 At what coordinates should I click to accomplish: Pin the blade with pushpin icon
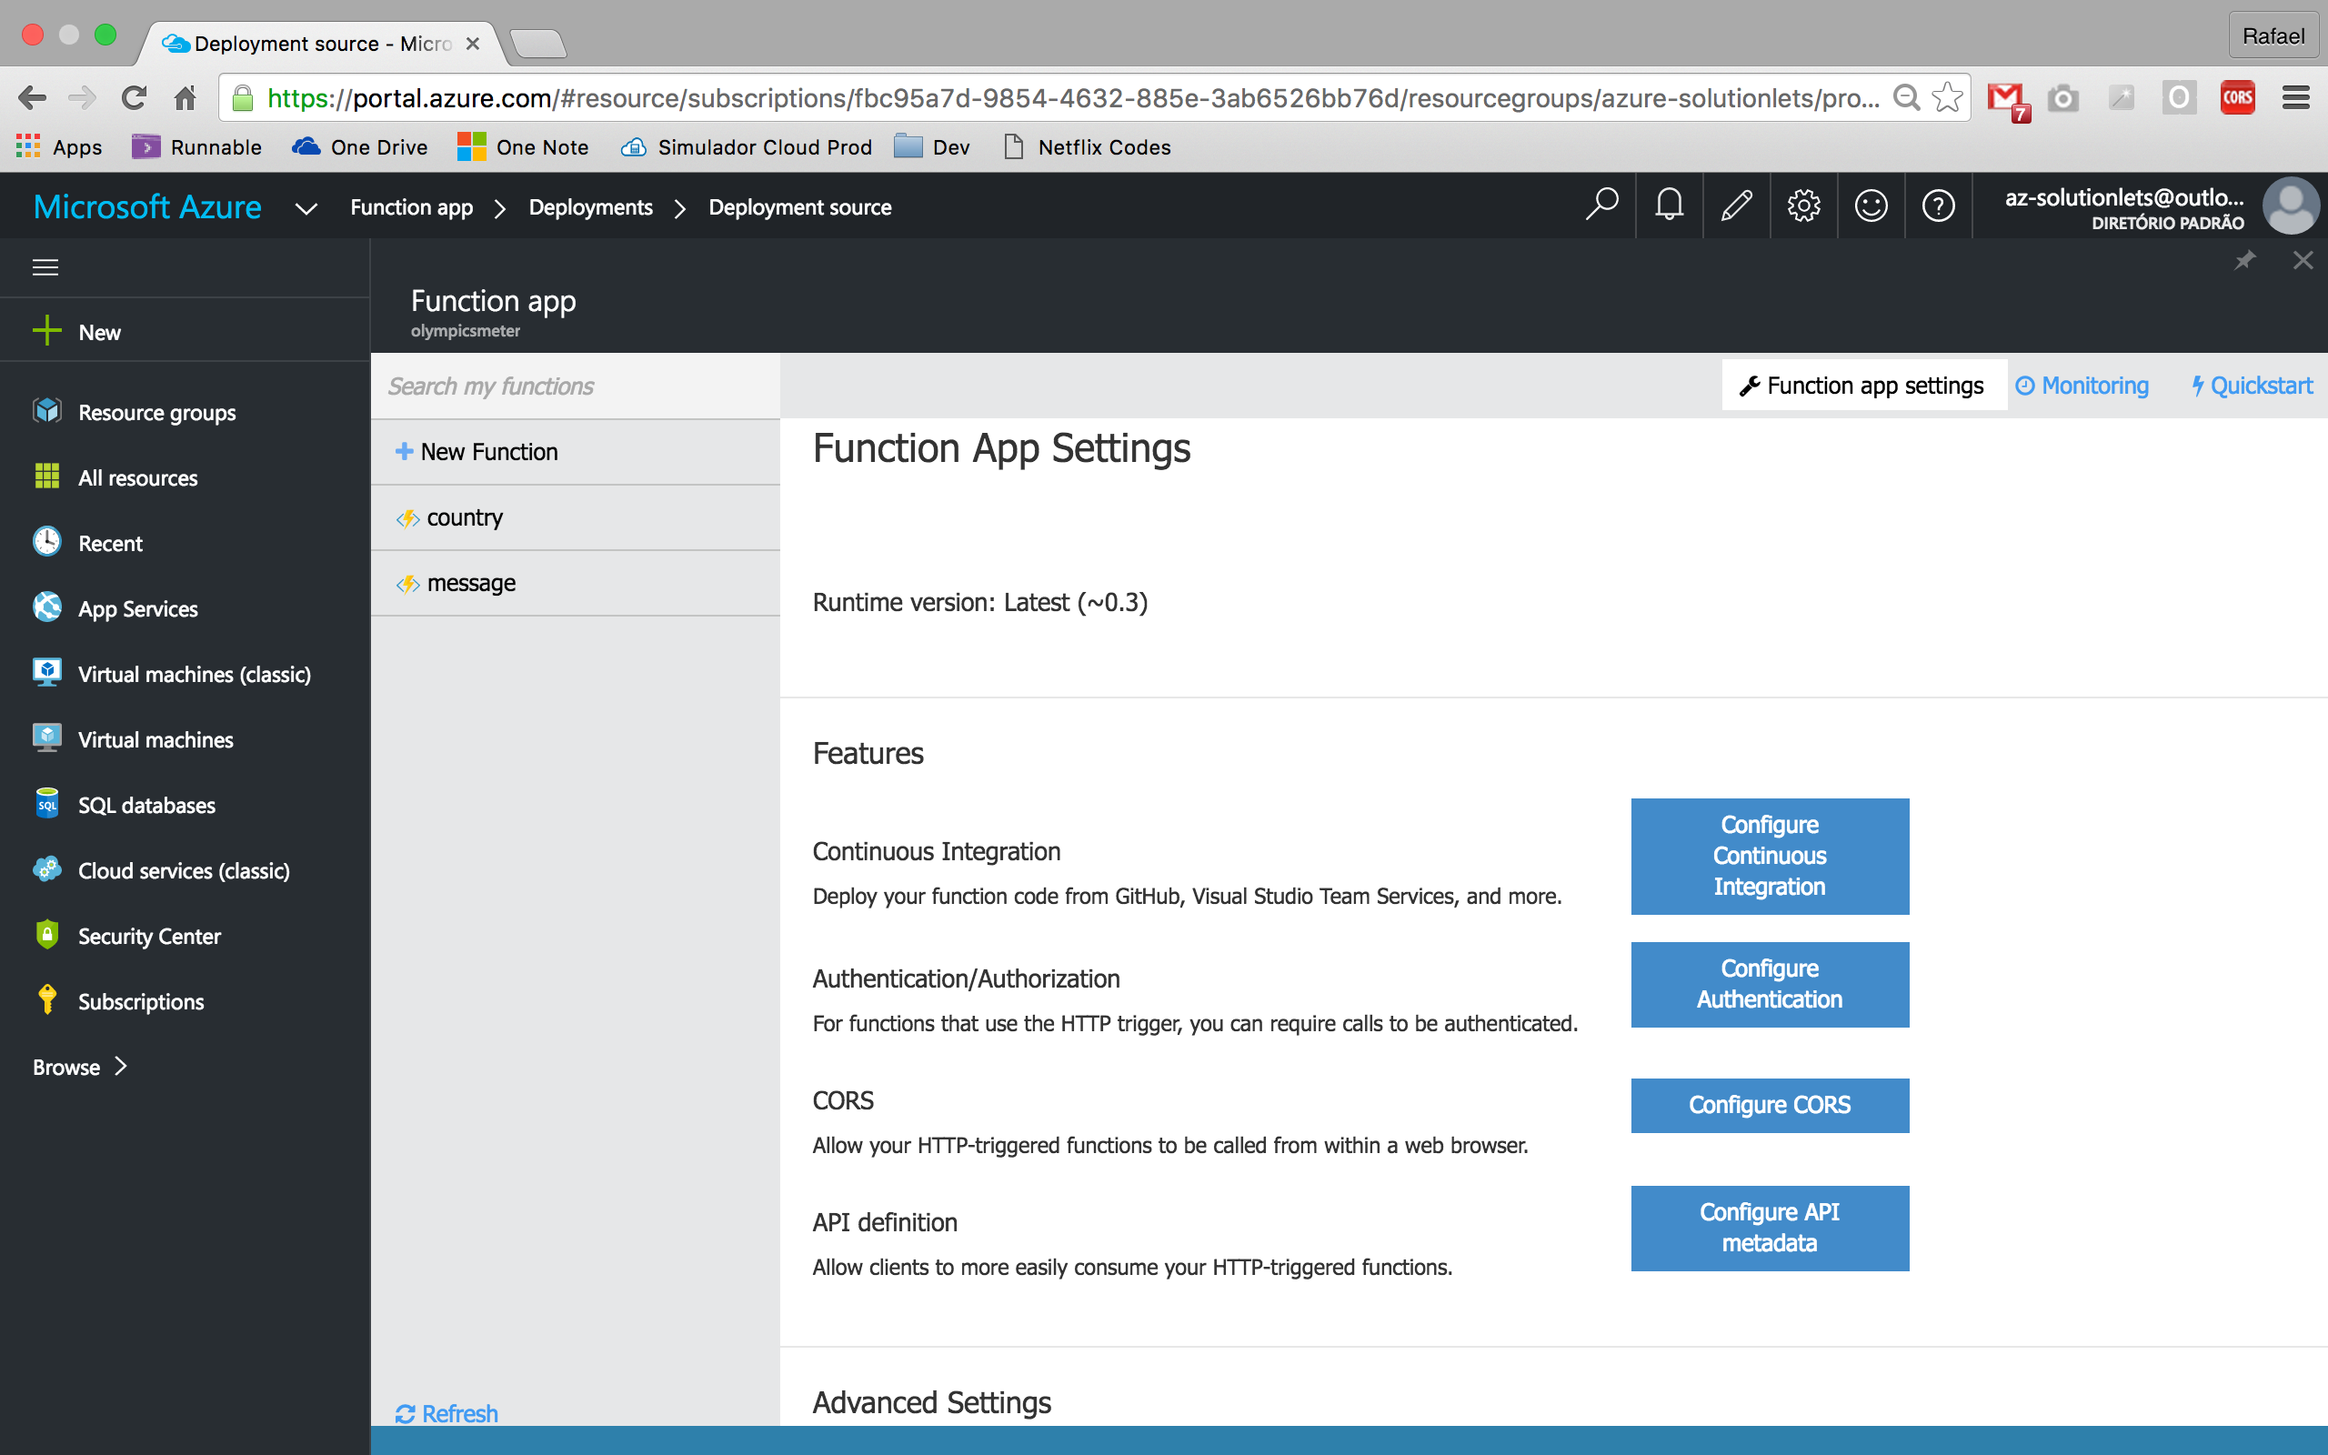pyautogui.click(x=2244, y=261)
